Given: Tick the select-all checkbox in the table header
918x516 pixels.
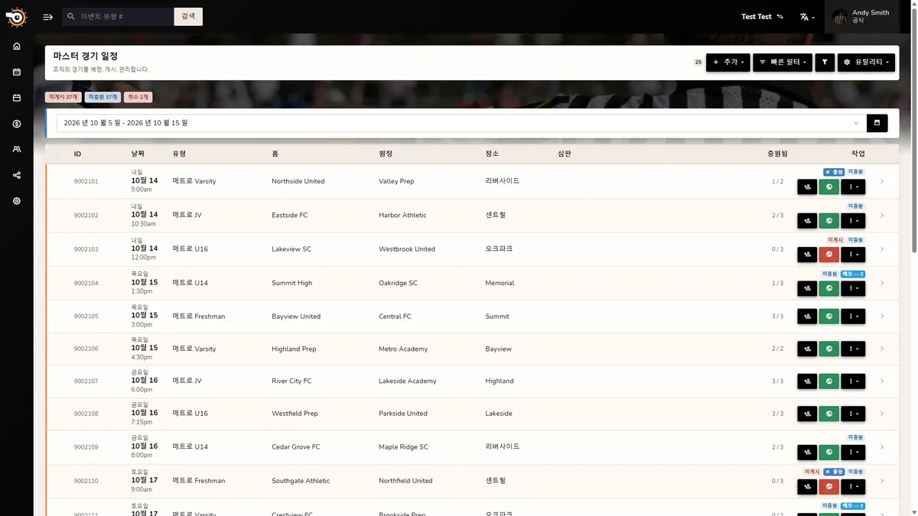Looking at the screenshot, I should tap(56, 154).
